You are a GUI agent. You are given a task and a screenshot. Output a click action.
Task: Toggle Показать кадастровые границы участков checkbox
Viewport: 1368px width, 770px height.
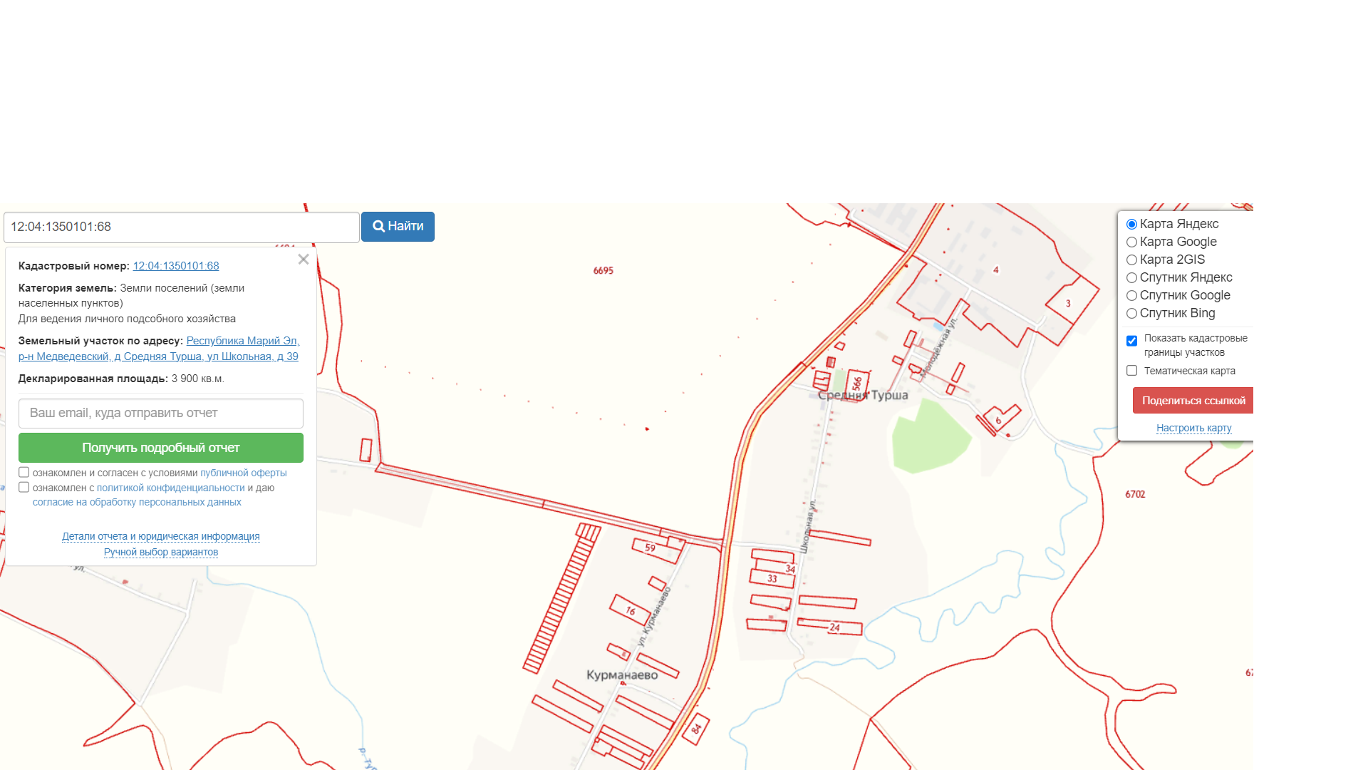(1131, 341)
